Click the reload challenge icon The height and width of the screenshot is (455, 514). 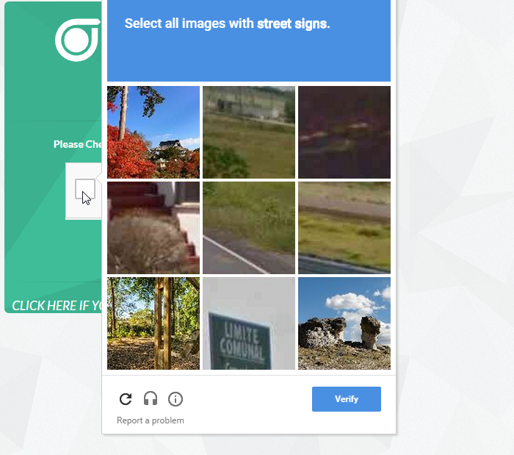[x=126, y=399]
